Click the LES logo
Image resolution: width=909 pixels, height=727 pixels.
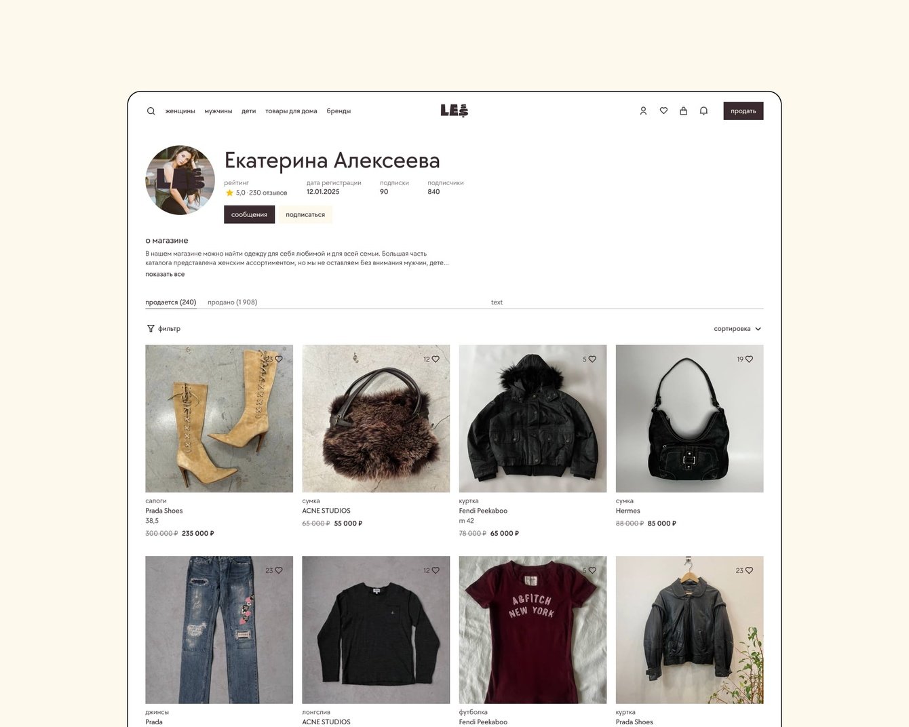click(x=454, y=111)
